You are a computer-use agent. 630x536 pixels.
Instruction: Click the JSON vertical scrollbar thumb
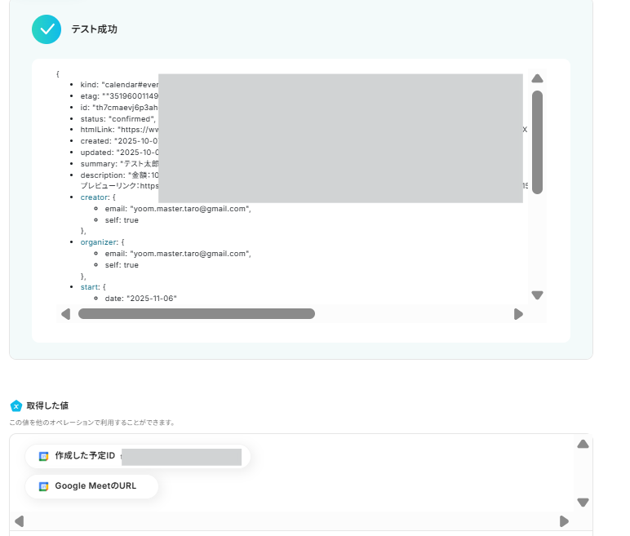coord(537,142)
